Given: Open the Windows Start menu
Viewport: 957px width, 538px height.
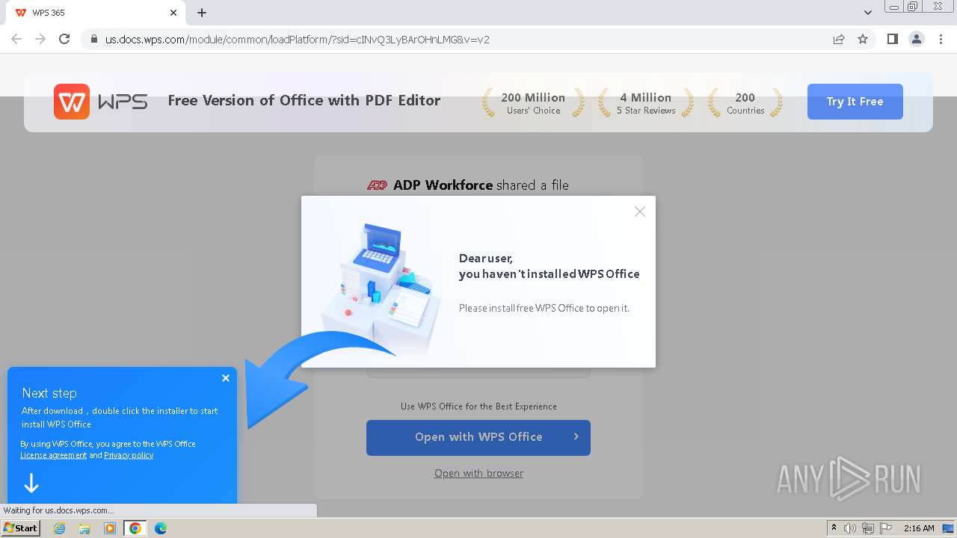Looking at the screenshot, I should click(x=20, y=528).
